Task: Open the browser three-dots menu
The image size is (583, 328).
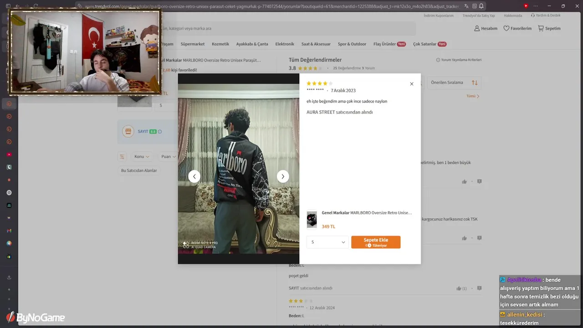Action: pos(535,6)
